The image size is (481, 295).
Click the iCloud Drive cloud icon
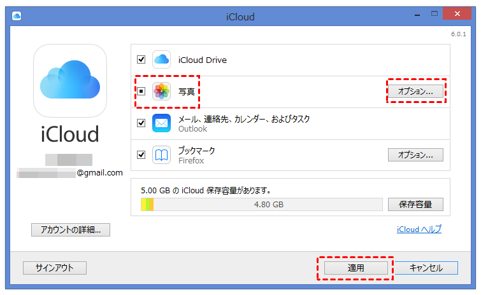point(161,60)
